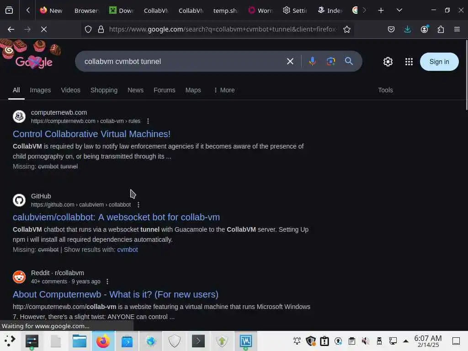Switch to Shopping results tab
Image resolution: width=468 pixels, height=351 pixels.
coord(104,90)
